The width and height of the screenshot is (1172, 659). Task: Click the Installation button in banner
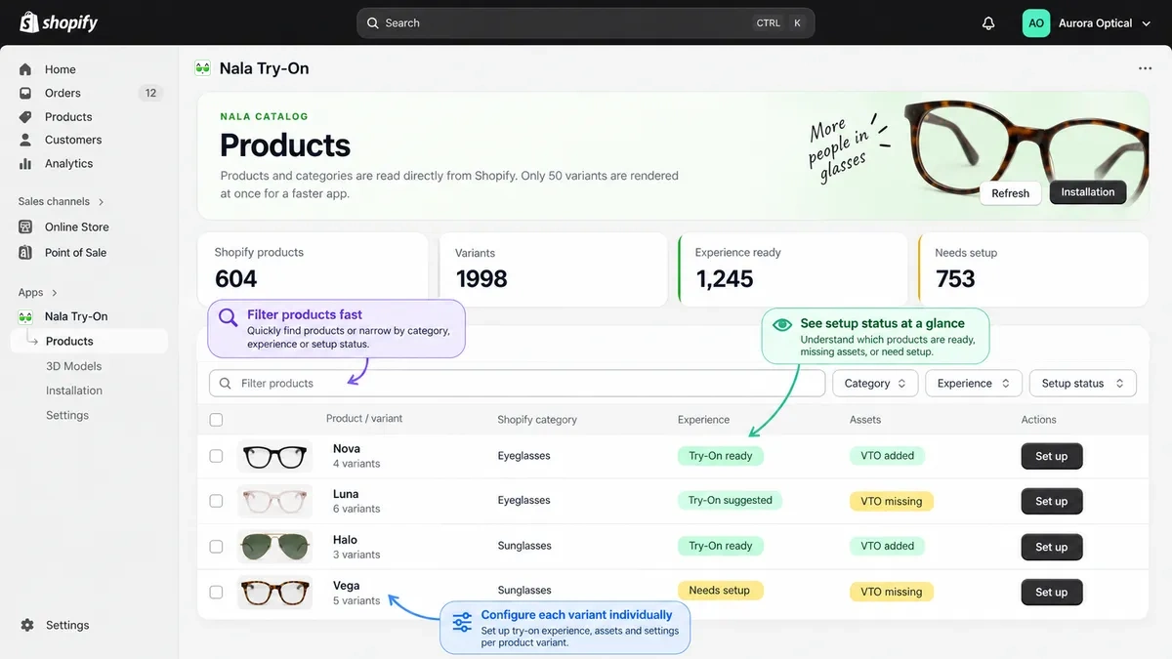pos(1088,192)
